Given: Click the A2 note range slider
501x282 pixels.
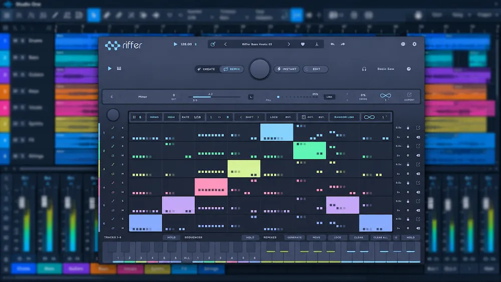Looking at the screenshot, I should 214,97.
